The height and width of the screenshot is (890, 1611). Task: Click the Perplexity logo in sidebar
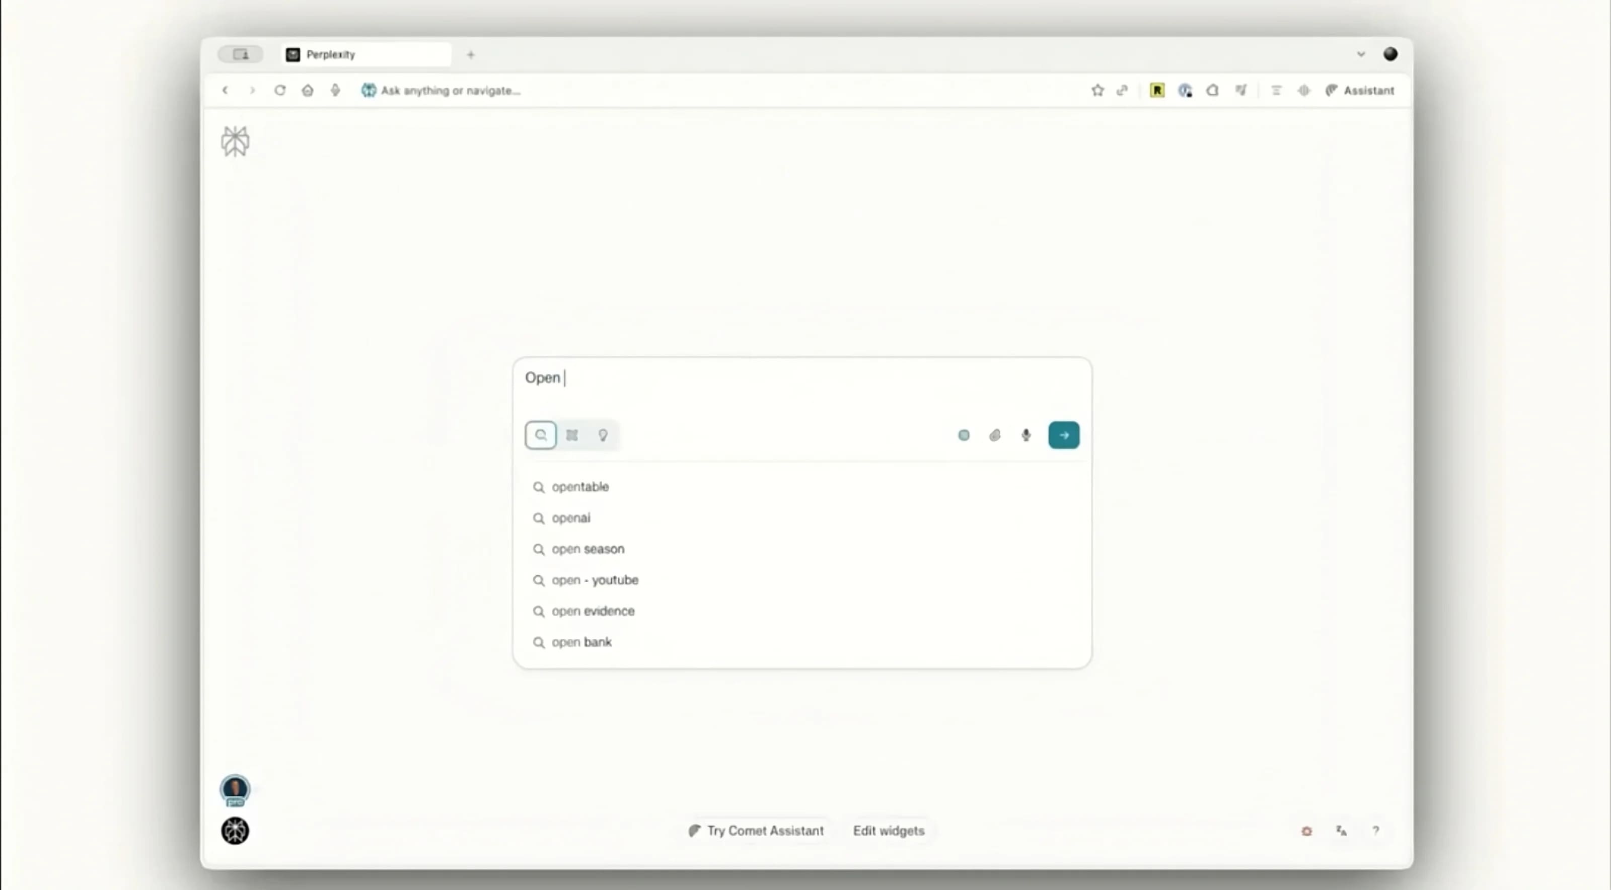tap(235, 141)
